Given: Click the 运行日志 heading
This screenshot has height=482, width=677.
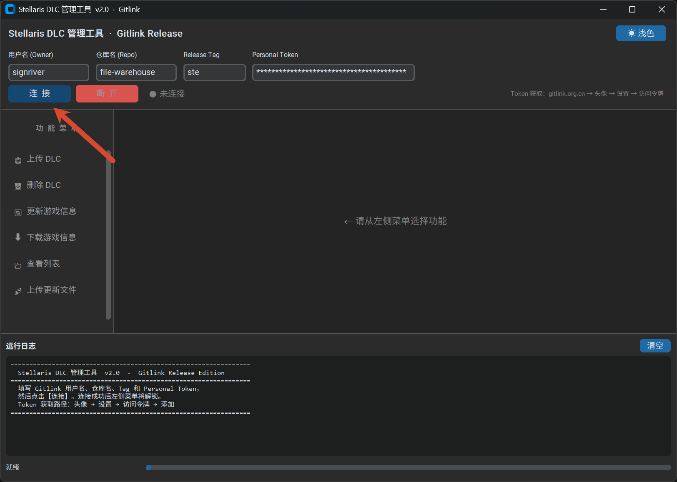Looking at the screenshot, I should click(21, 346).
